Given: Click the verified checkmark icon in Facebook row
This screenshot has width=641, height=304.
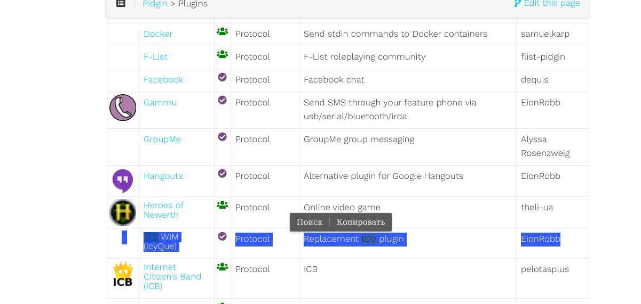Looking at the screenshot, I should point(223,77).
